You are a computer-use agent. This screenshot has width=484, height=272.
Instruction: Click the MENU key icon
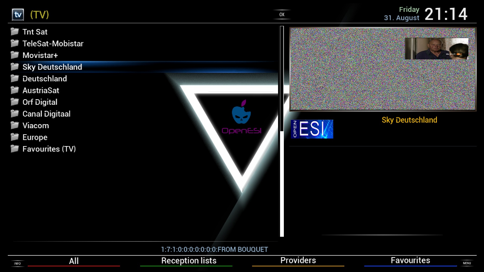(x=467, y=263)
